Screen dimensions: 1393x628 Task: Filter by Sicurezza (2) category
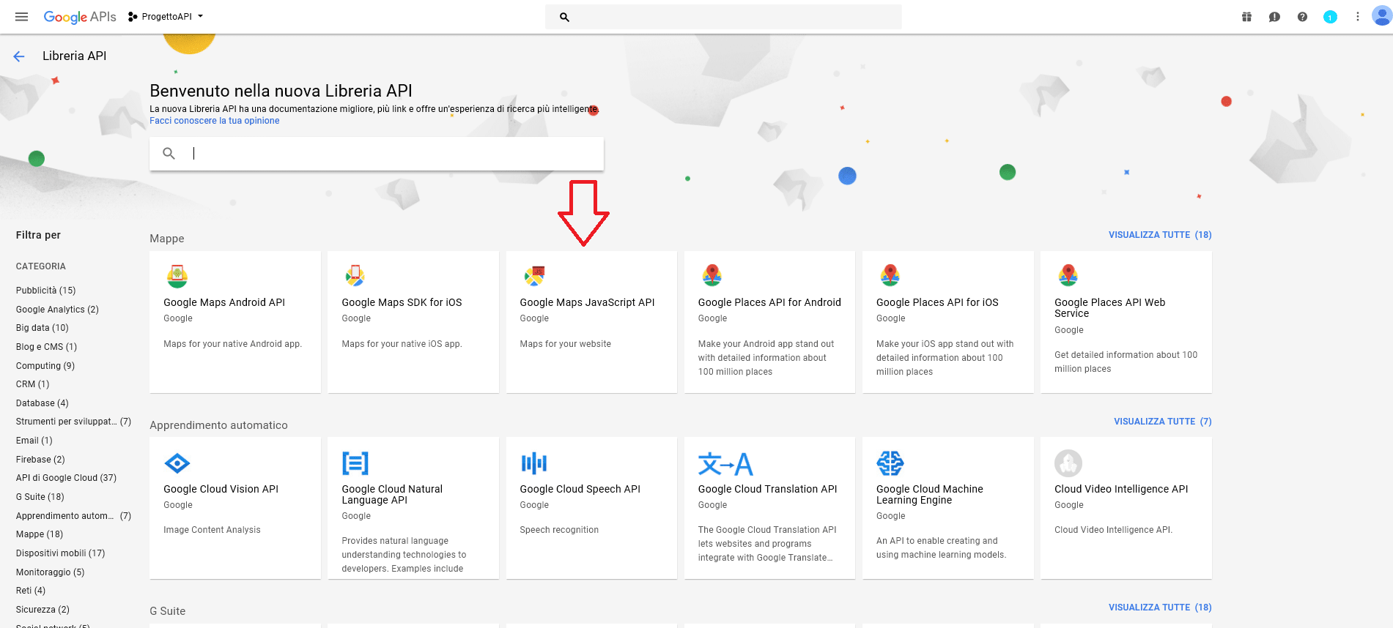tap(43, 610)
